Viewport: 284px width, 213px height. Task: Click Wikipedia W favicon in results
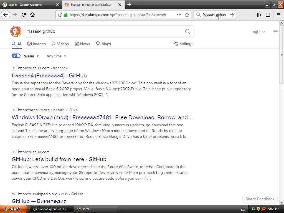[14, 194]
